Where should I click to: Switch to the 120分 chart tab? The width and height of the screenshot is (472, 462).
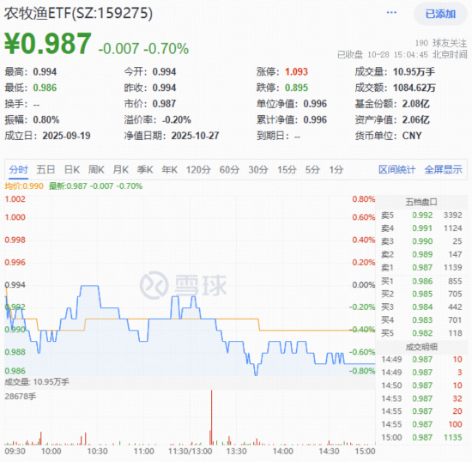198,169
